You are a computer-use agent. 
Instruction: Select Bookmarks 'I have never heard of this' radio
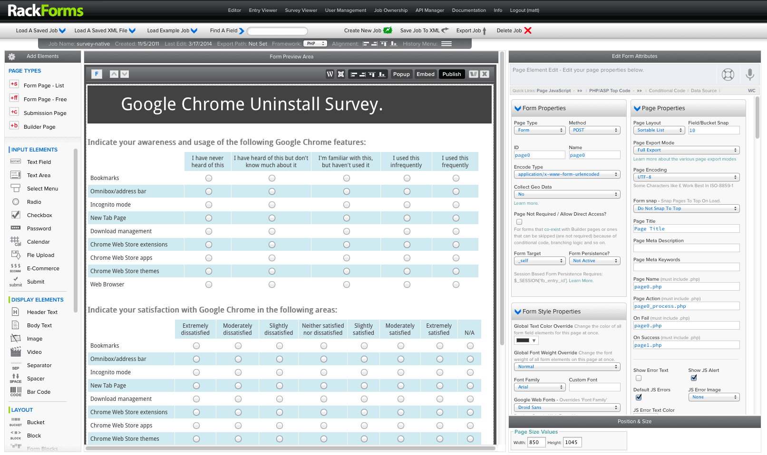pos(209,178)
